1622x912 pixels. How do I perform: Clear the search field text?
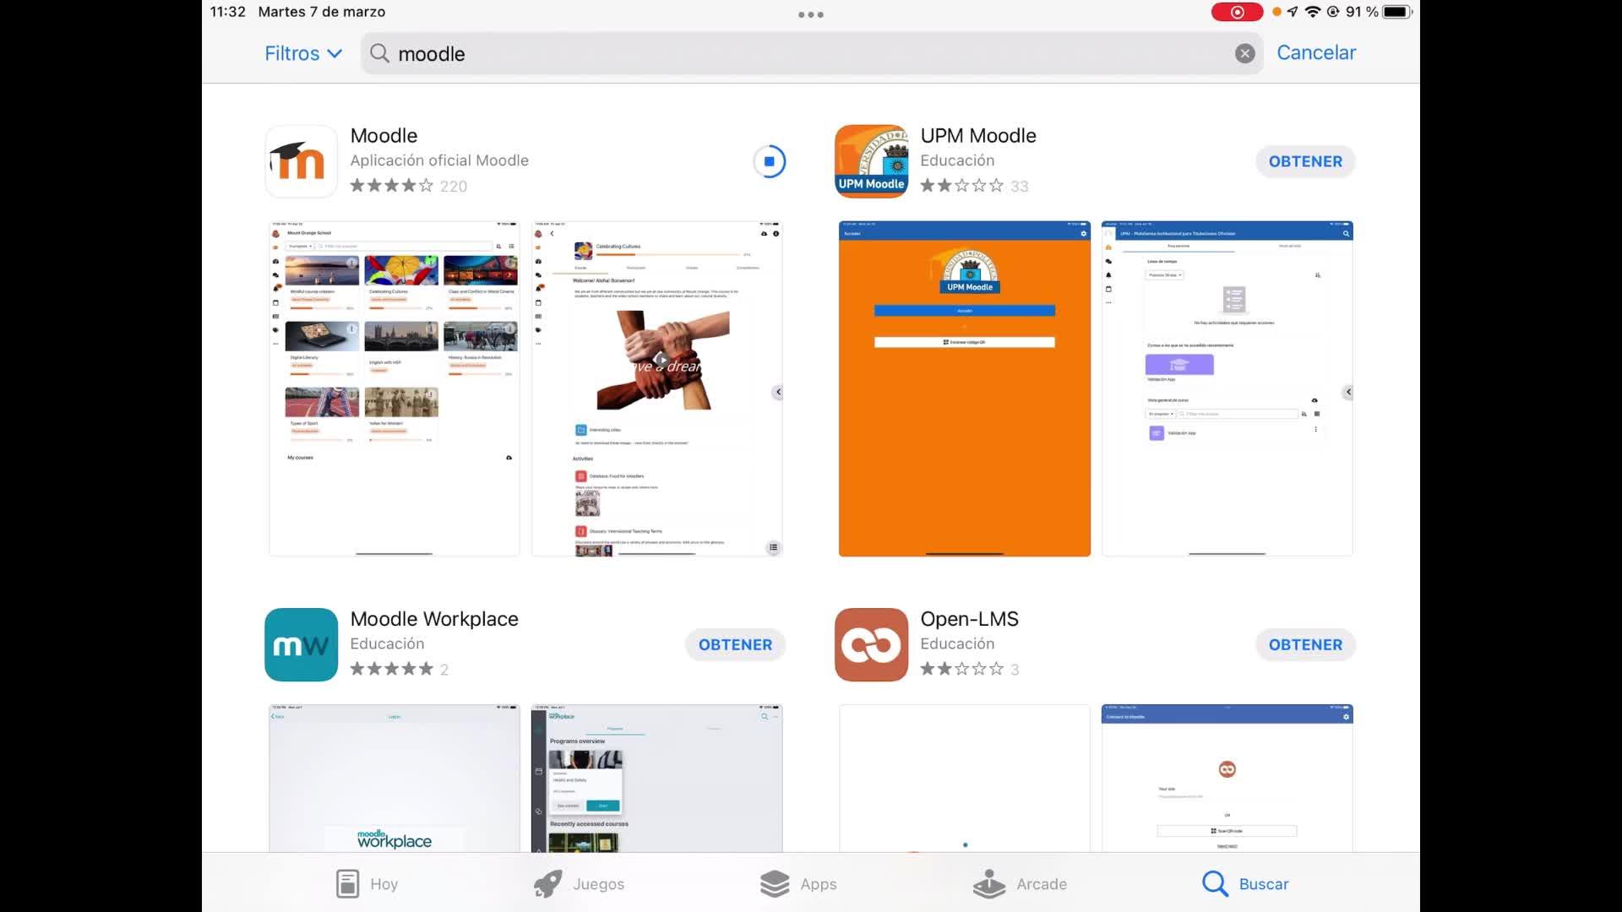point(1244,54)
